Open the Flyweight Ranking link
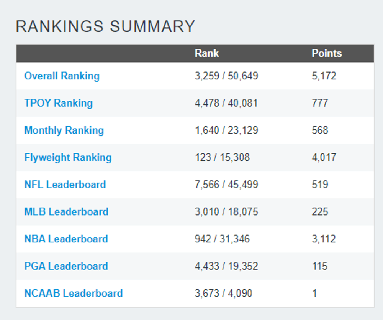The width and height of the screenshot is (383, 320). coord(68,158)
